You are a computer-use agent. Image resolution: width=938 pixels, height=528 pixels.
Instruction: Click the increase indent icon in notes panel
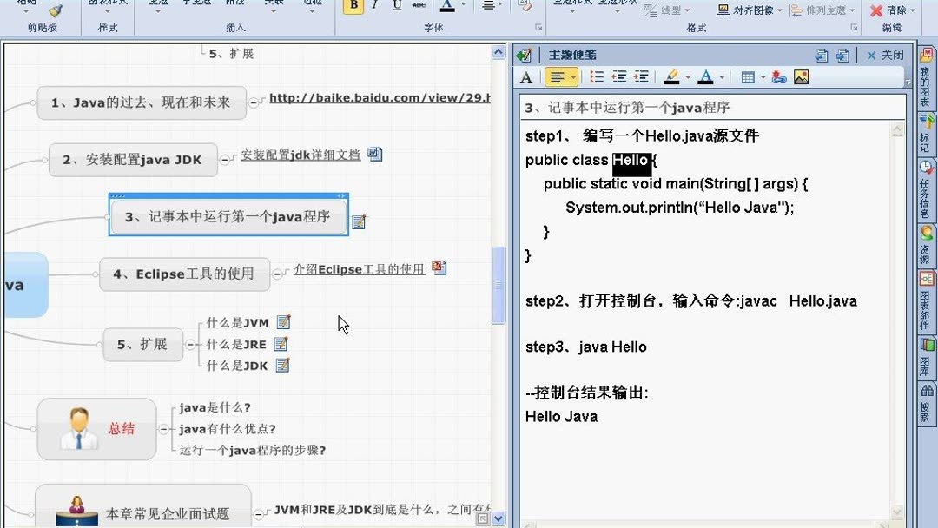pyautogui.click(x=644, y=76)
